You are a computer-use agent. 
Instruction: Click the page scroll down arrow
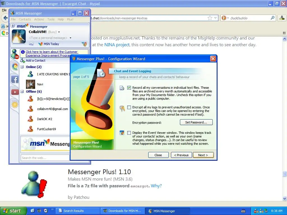click(x=284, y=198)
